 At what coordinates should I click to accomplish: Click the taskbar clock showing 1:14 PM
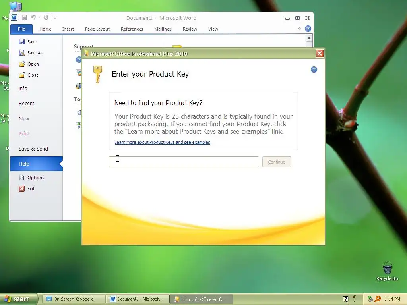(392, 299)
